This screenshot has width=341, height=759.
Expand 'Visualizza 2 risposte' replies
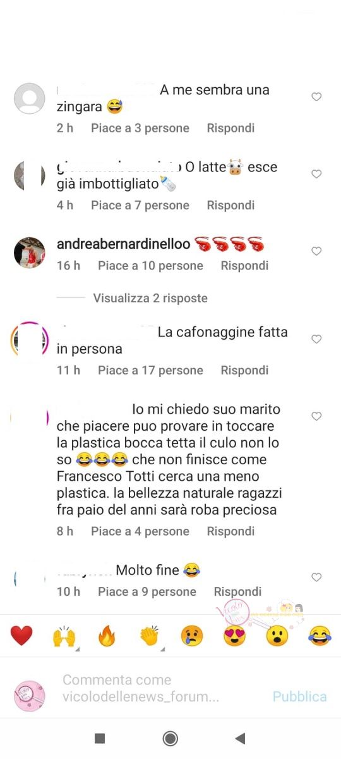pyautogui.click(x=150, y=298)
